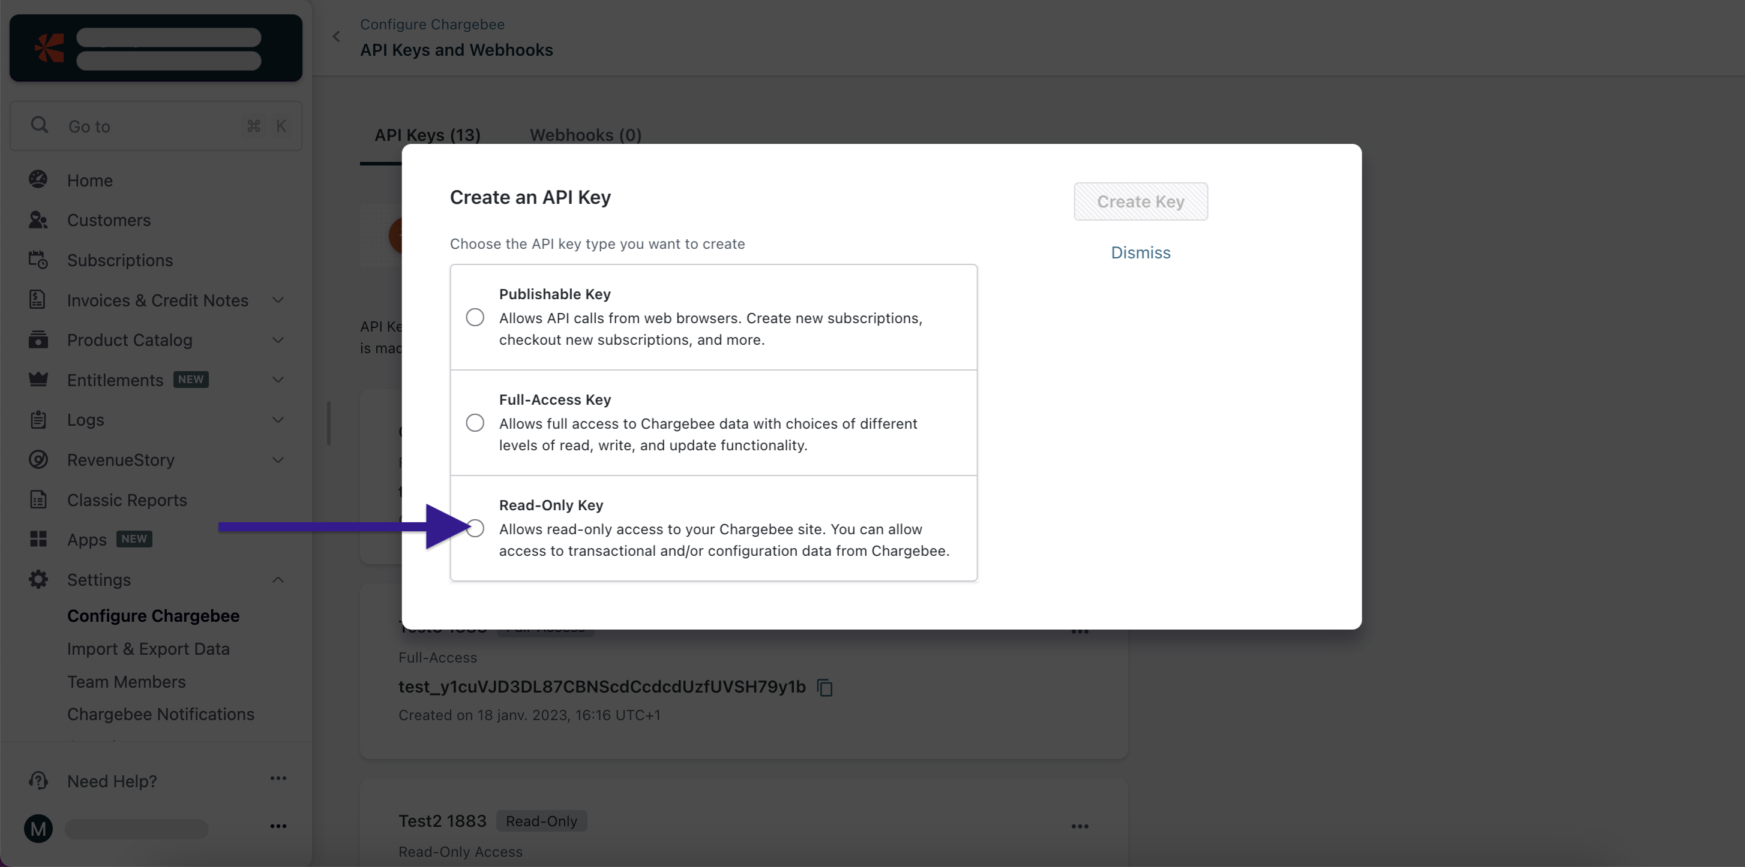The width and height of the screenshot is (1745, 867).
Task: Collapse the Settings submenu chevron
Action: click(x=278, y=579)
